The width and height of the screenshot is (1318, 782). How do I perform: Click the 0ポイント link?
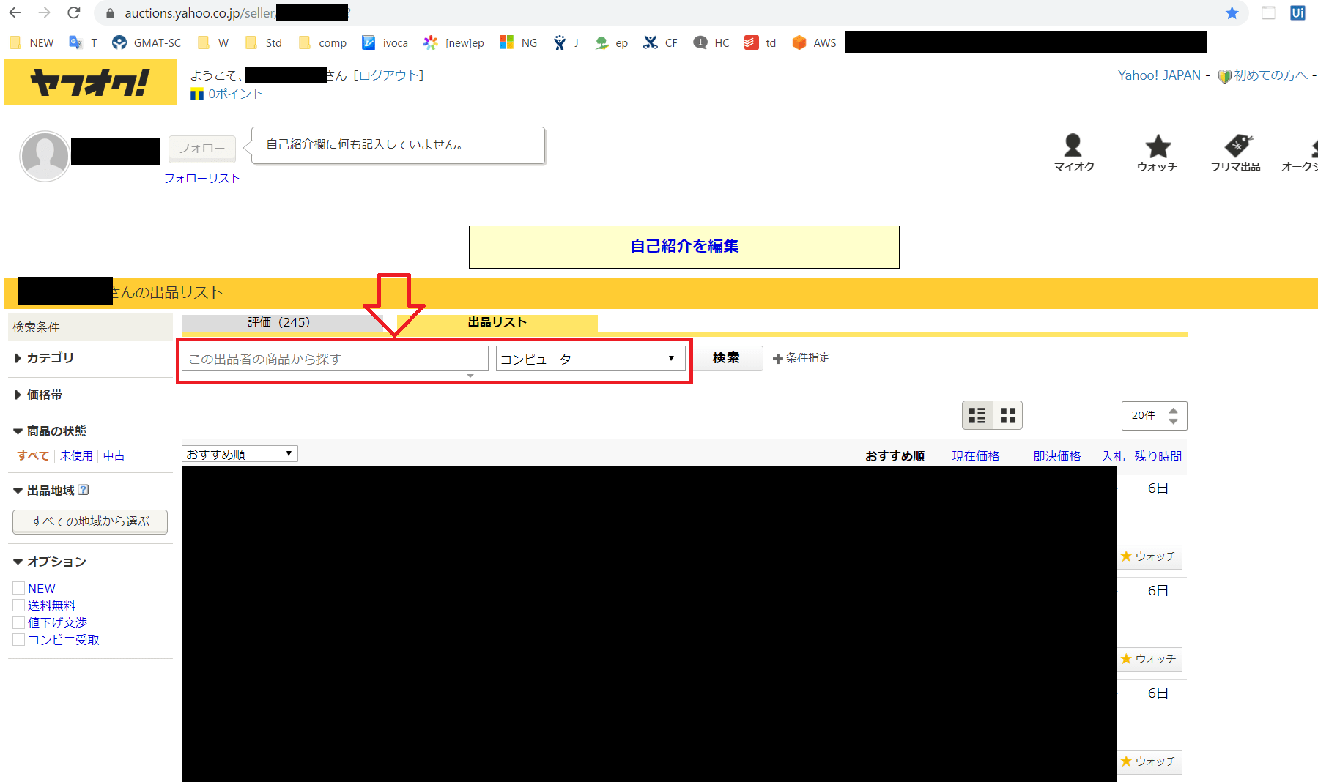pos(235,93)
